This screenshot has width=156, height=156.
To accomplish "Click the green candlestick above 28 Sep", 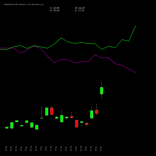I will pos(92,114).
